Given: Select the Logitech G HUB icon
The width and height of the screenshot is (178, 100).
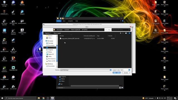Looking at the screenshot, I should 4,87.
